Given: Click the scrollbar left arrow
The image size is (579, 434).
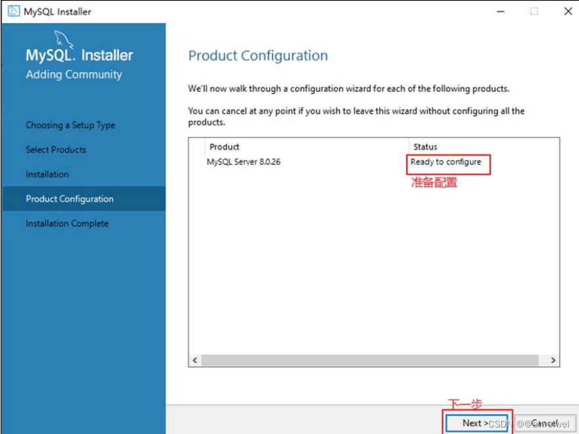Looking at the screenshot, I should (195, 360).
